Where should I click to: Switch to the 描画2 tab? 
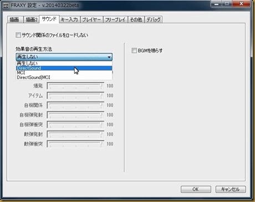32,19
